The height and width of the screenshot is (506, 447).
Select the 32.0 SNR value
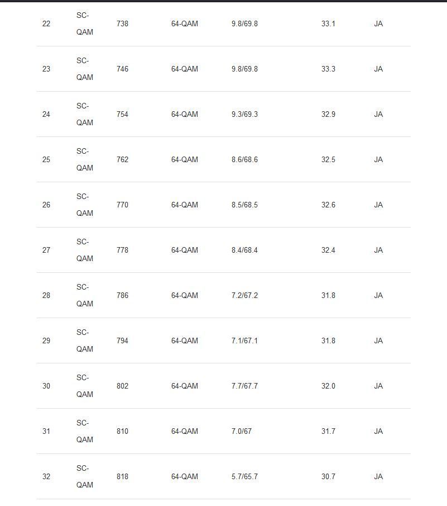click(328, 386)
